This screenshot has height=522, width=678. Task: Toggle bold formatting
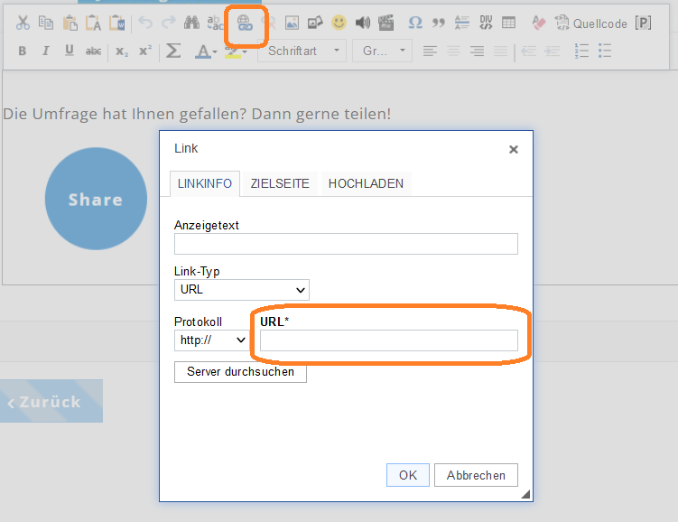(23, 51)
